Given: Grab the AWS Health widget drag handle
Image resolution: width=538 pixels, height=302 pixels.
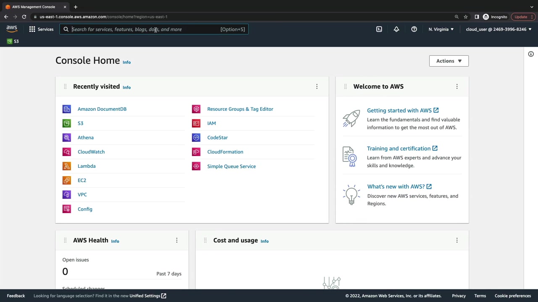Looking at the screenshot, I should click(x=65, y=240).
